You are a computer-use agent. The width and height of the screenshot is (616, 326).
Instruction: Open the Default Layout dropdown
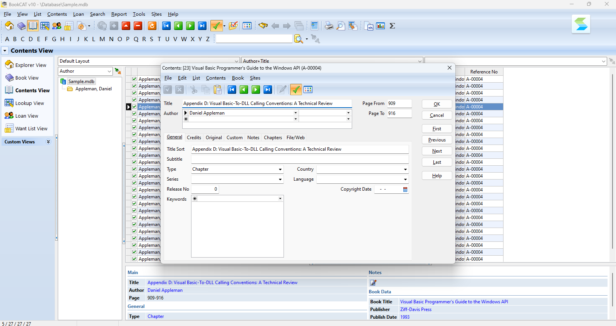click(237, 61)
